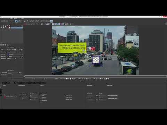Select the Auto Channel radio option
This screenshot has height=125, width=167.
point(21,99)
